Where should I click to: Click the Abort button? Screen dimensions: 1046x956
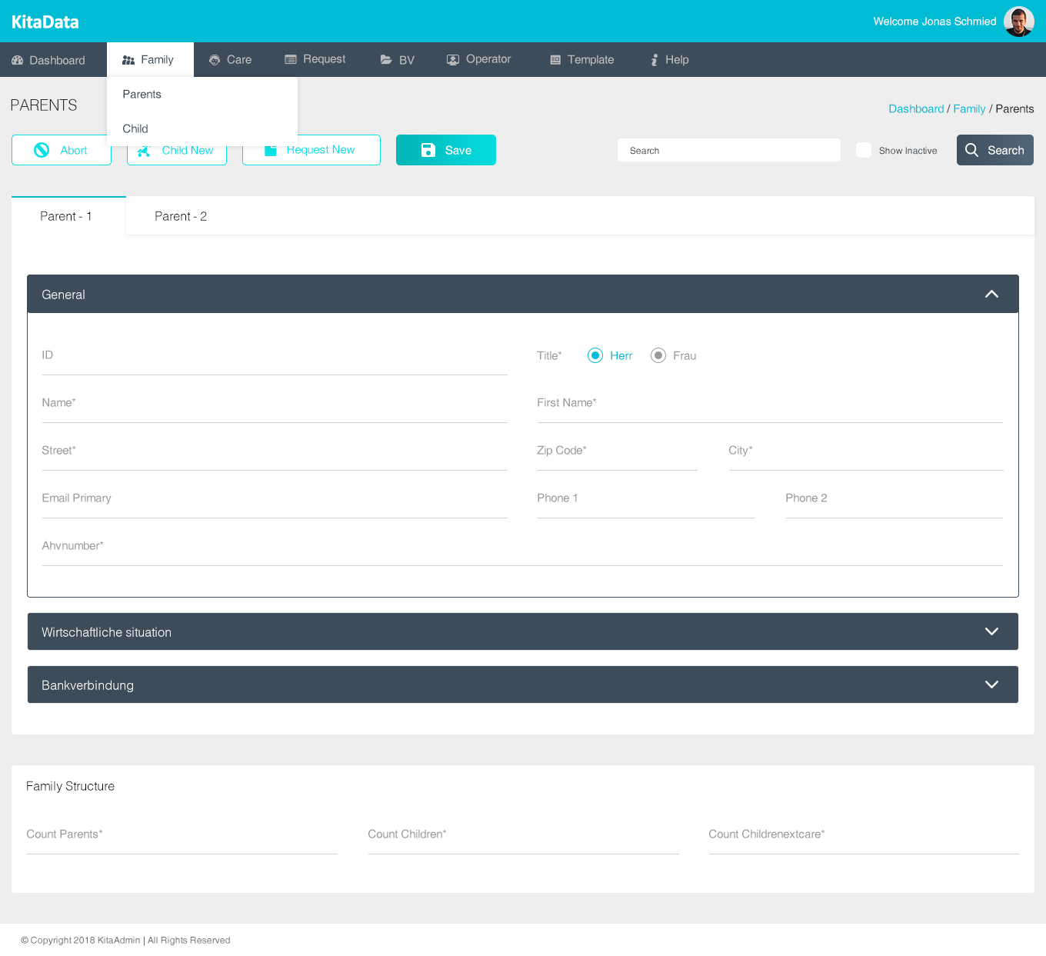62,150
